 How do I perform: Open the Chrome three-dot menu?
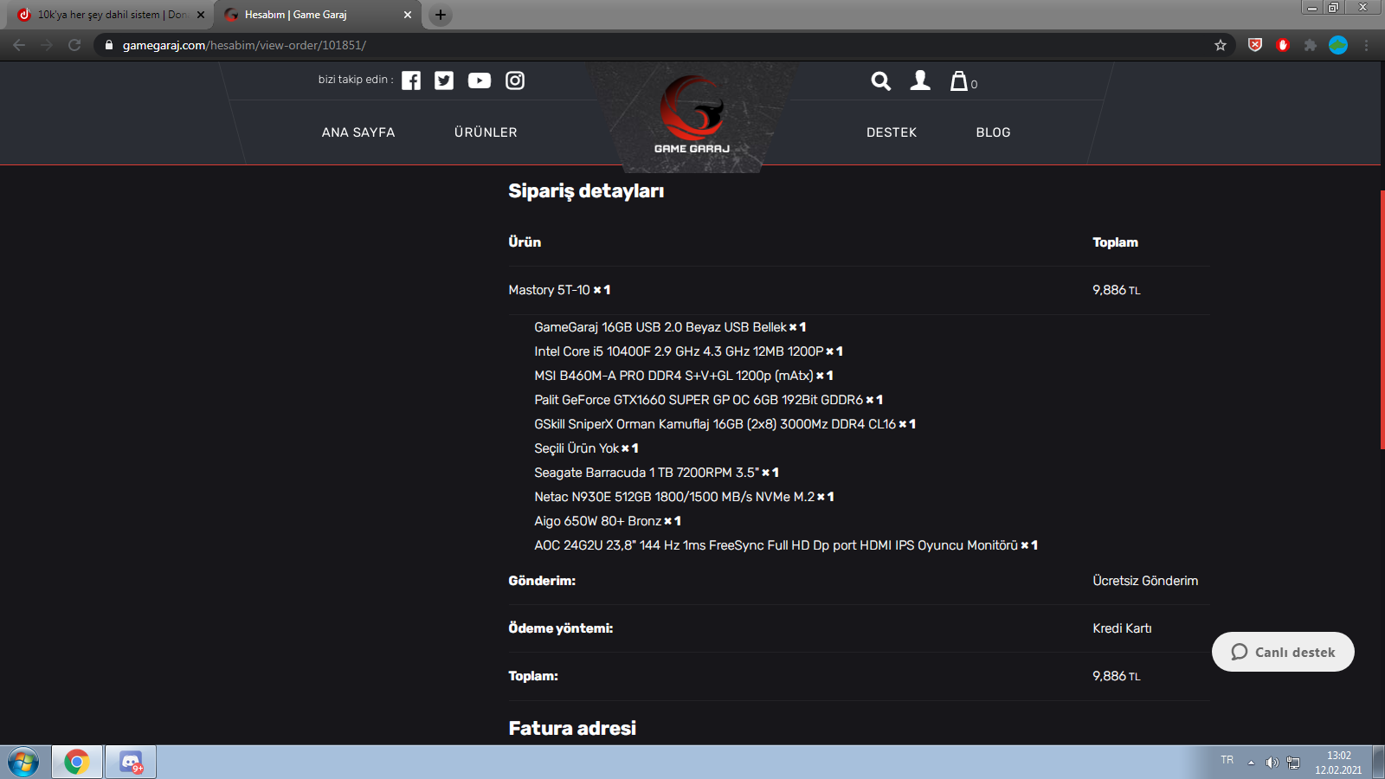click(x=1367, y=45)
